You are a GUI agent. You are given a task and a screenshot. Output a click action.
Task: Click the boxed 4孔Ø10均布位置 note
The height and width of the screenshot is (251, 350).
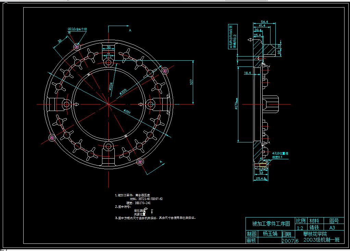click(233, 37)
